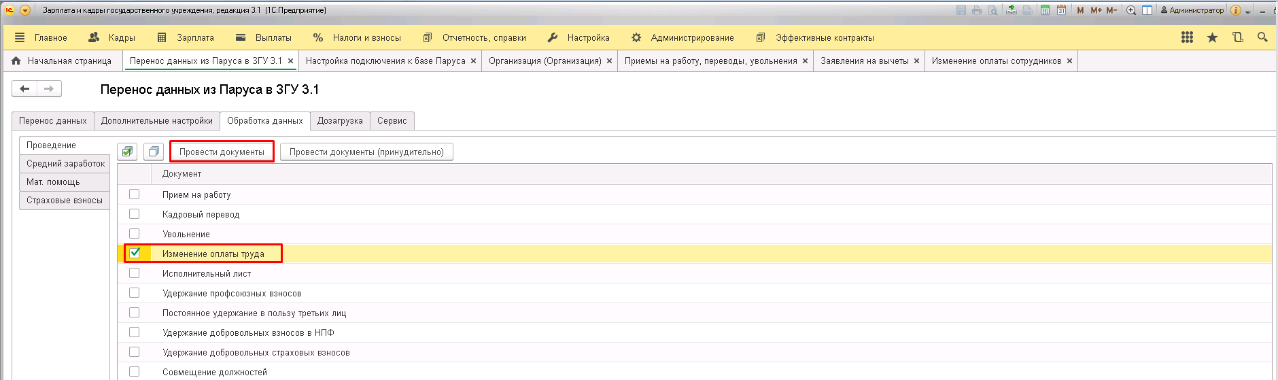Tick the 'Исполнительный лист' checkbox
1278x380 pixels.
point(135,273)
